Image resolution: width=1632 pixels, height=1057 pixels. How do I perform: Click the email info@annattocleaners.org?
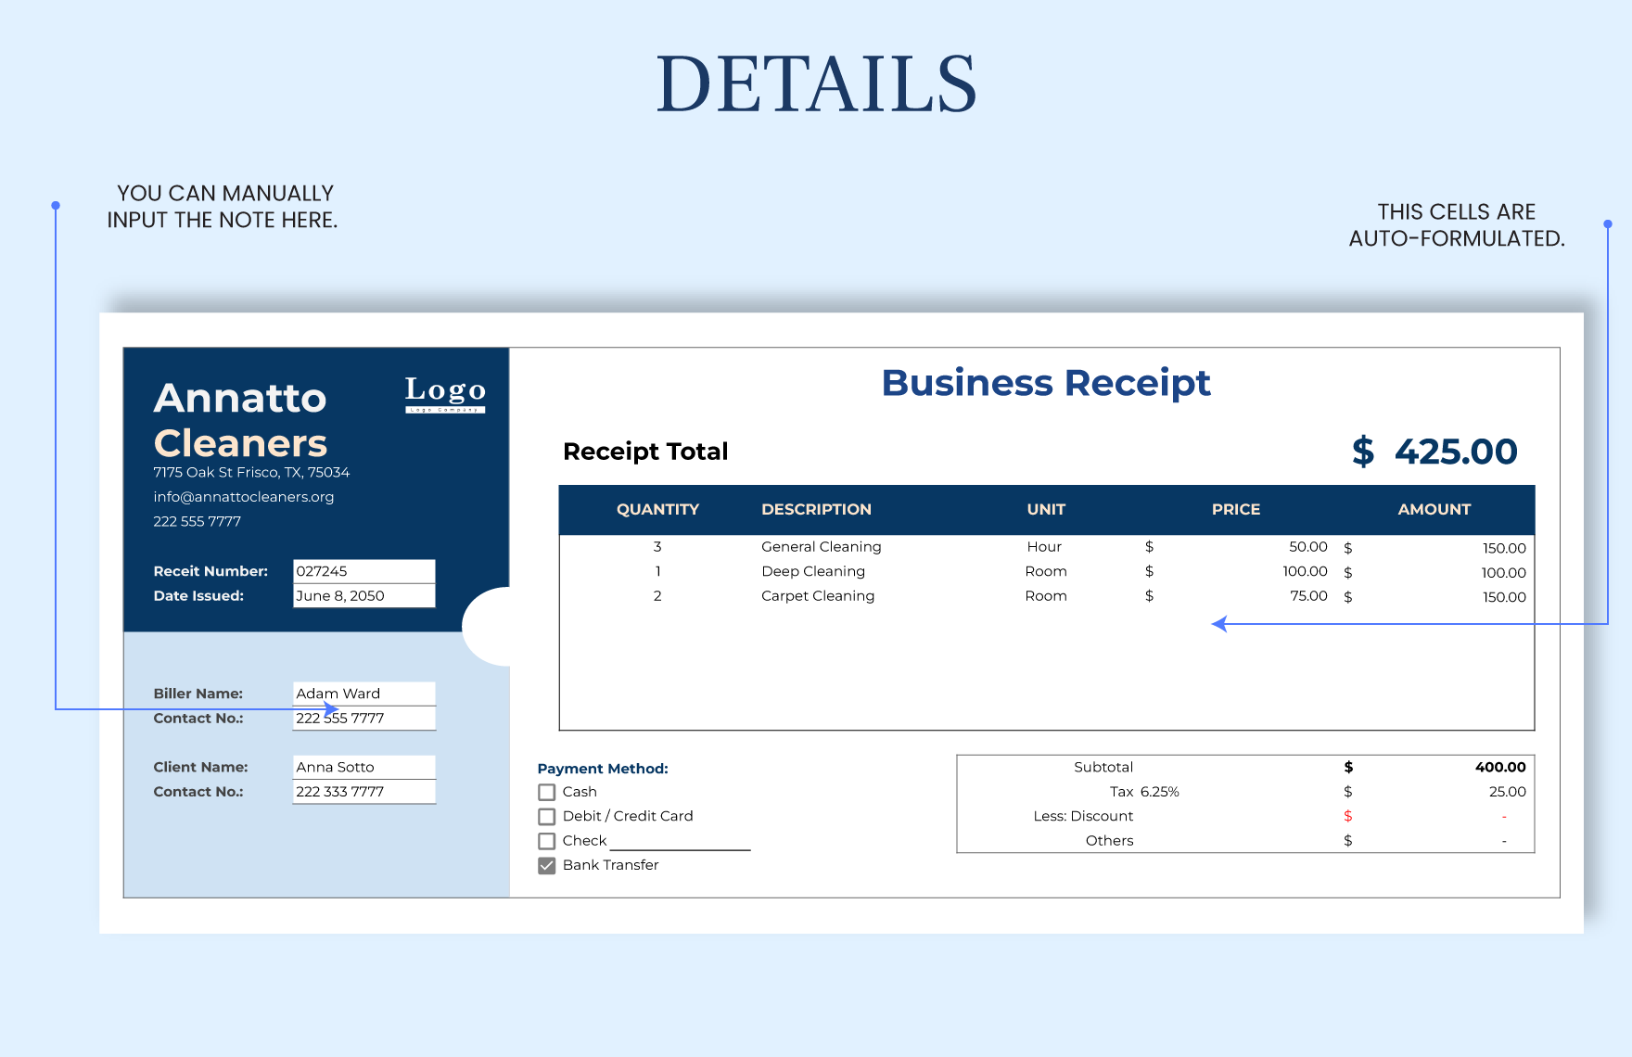(x=244, y=497)
